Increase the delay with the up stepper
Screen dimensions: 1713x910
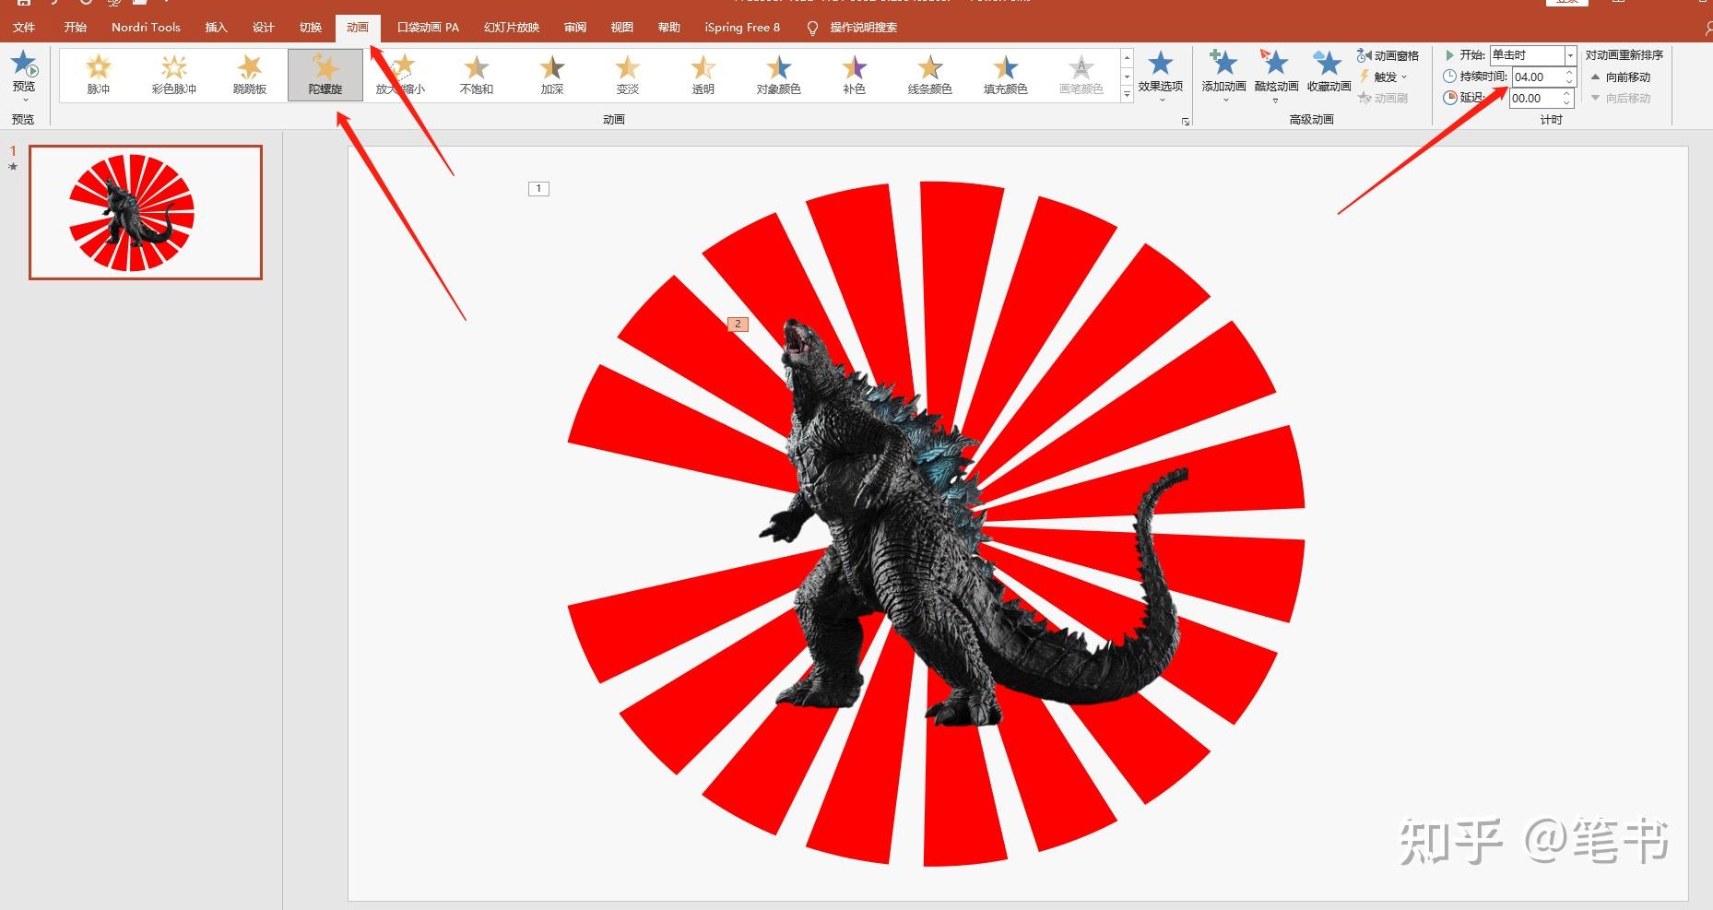pyautogui.click(x=1567, y=94)
